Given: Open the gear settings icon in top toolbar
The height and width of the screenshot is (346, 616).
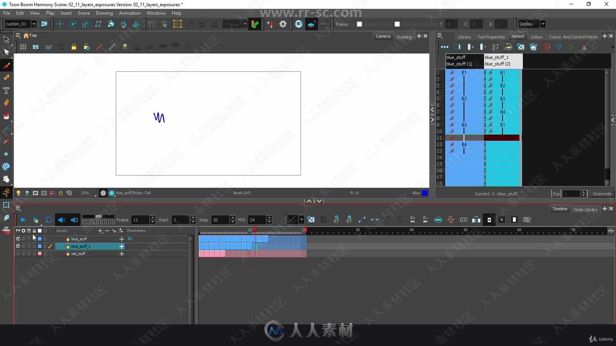Looking at the screenshot, I should coord(283,24).
